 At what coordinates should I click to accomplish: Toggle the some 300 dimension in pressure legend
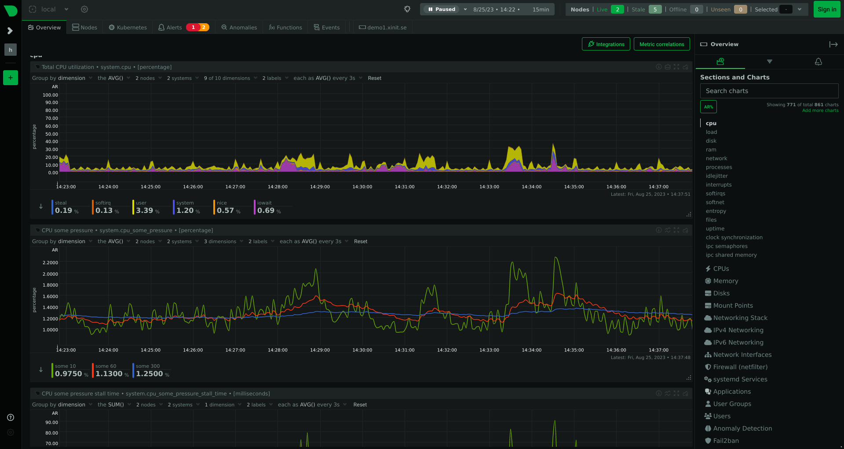[x=151, y=370]
